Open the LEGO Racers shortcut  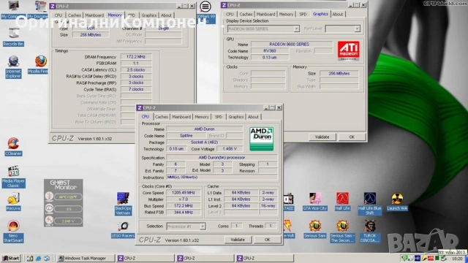click(x=123, y=229)
